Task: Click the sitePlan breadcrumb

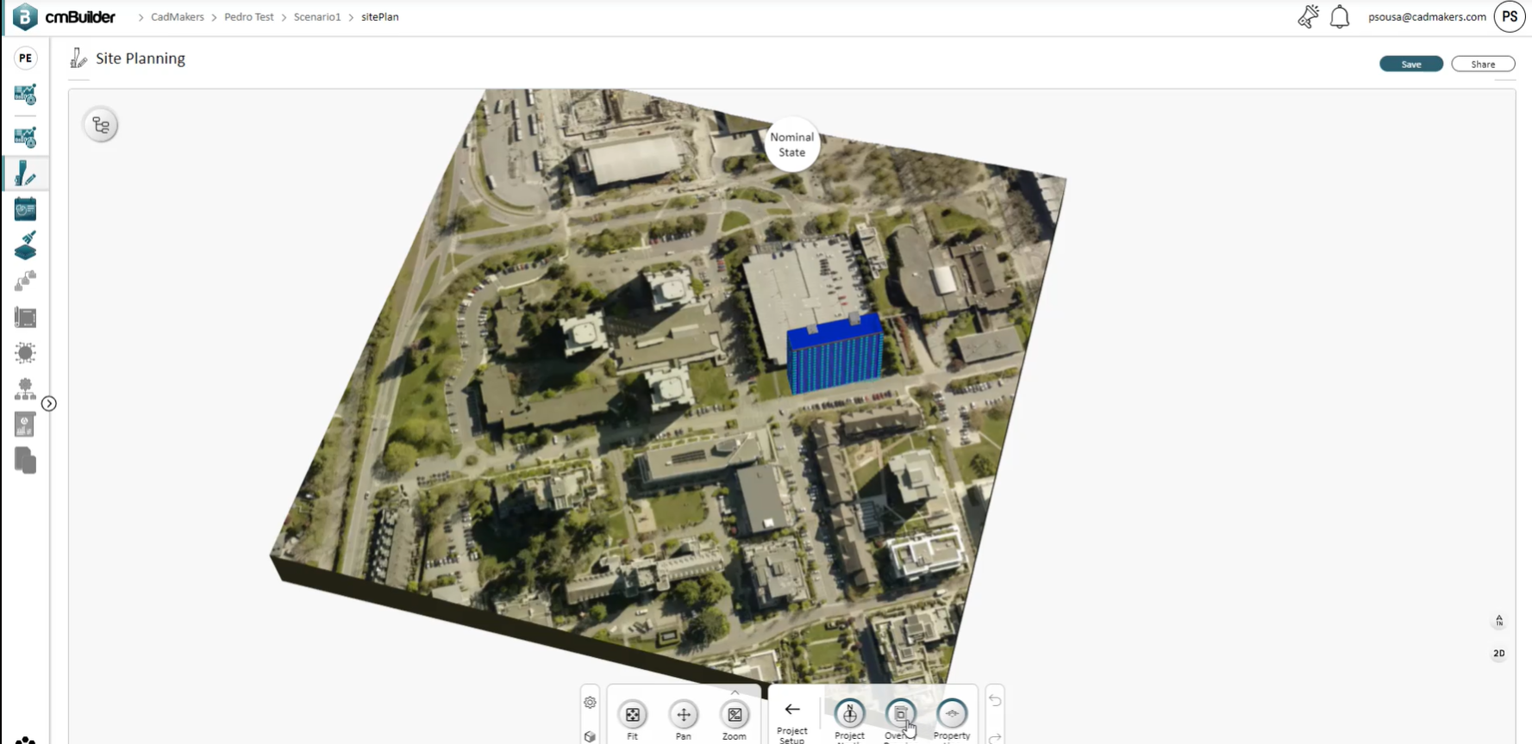Action: (x=380, y=16)
